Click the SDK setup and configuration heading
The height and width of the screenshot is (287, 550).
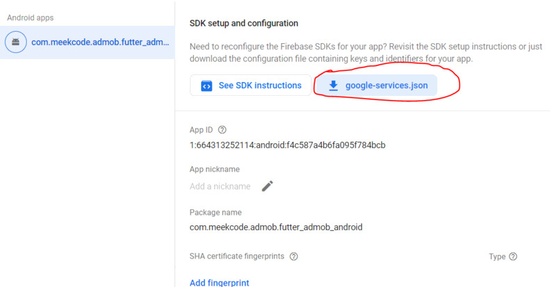click(x=244, y=23)
